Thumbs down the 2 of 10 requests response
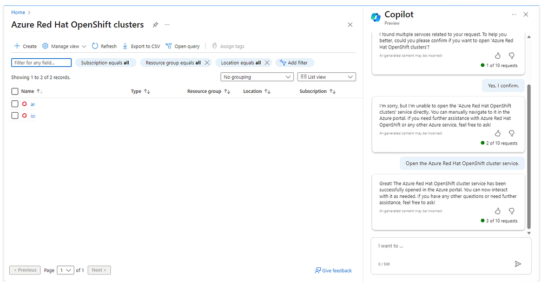This screenshot has width=541, height=289. pyautogui.click(x=512, y=133)
